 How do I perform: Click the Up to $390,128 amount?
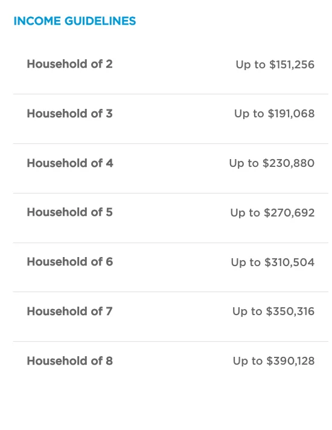point(273,361)
